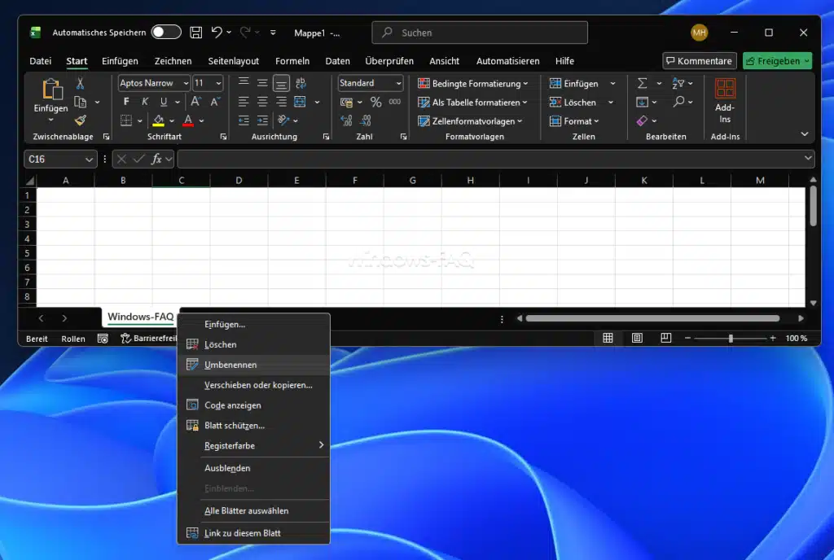Select Löschen in context menu
Screen dimensions: 834x560
(254, 345)
